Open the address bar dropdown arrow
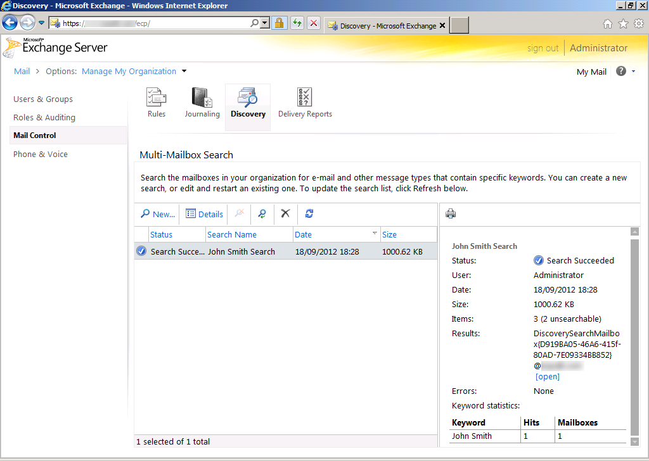 tap(265, 23)
